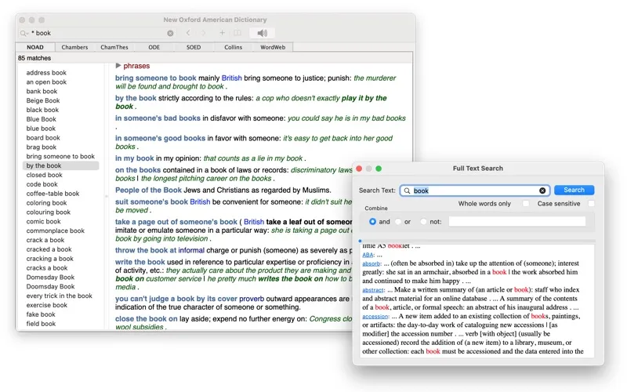This screenshot has width=627, height=392.
Task: Go forward with the right arrow icon
Action: (203, 33)
